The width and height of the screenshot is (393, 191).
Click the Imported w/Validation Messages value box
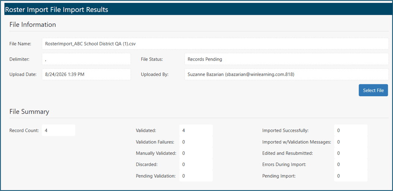(350, 142)
